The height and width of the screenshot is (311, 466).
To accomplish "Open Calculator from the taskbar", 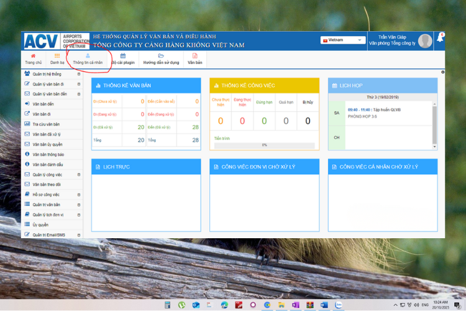I will [x=168, y=305].
